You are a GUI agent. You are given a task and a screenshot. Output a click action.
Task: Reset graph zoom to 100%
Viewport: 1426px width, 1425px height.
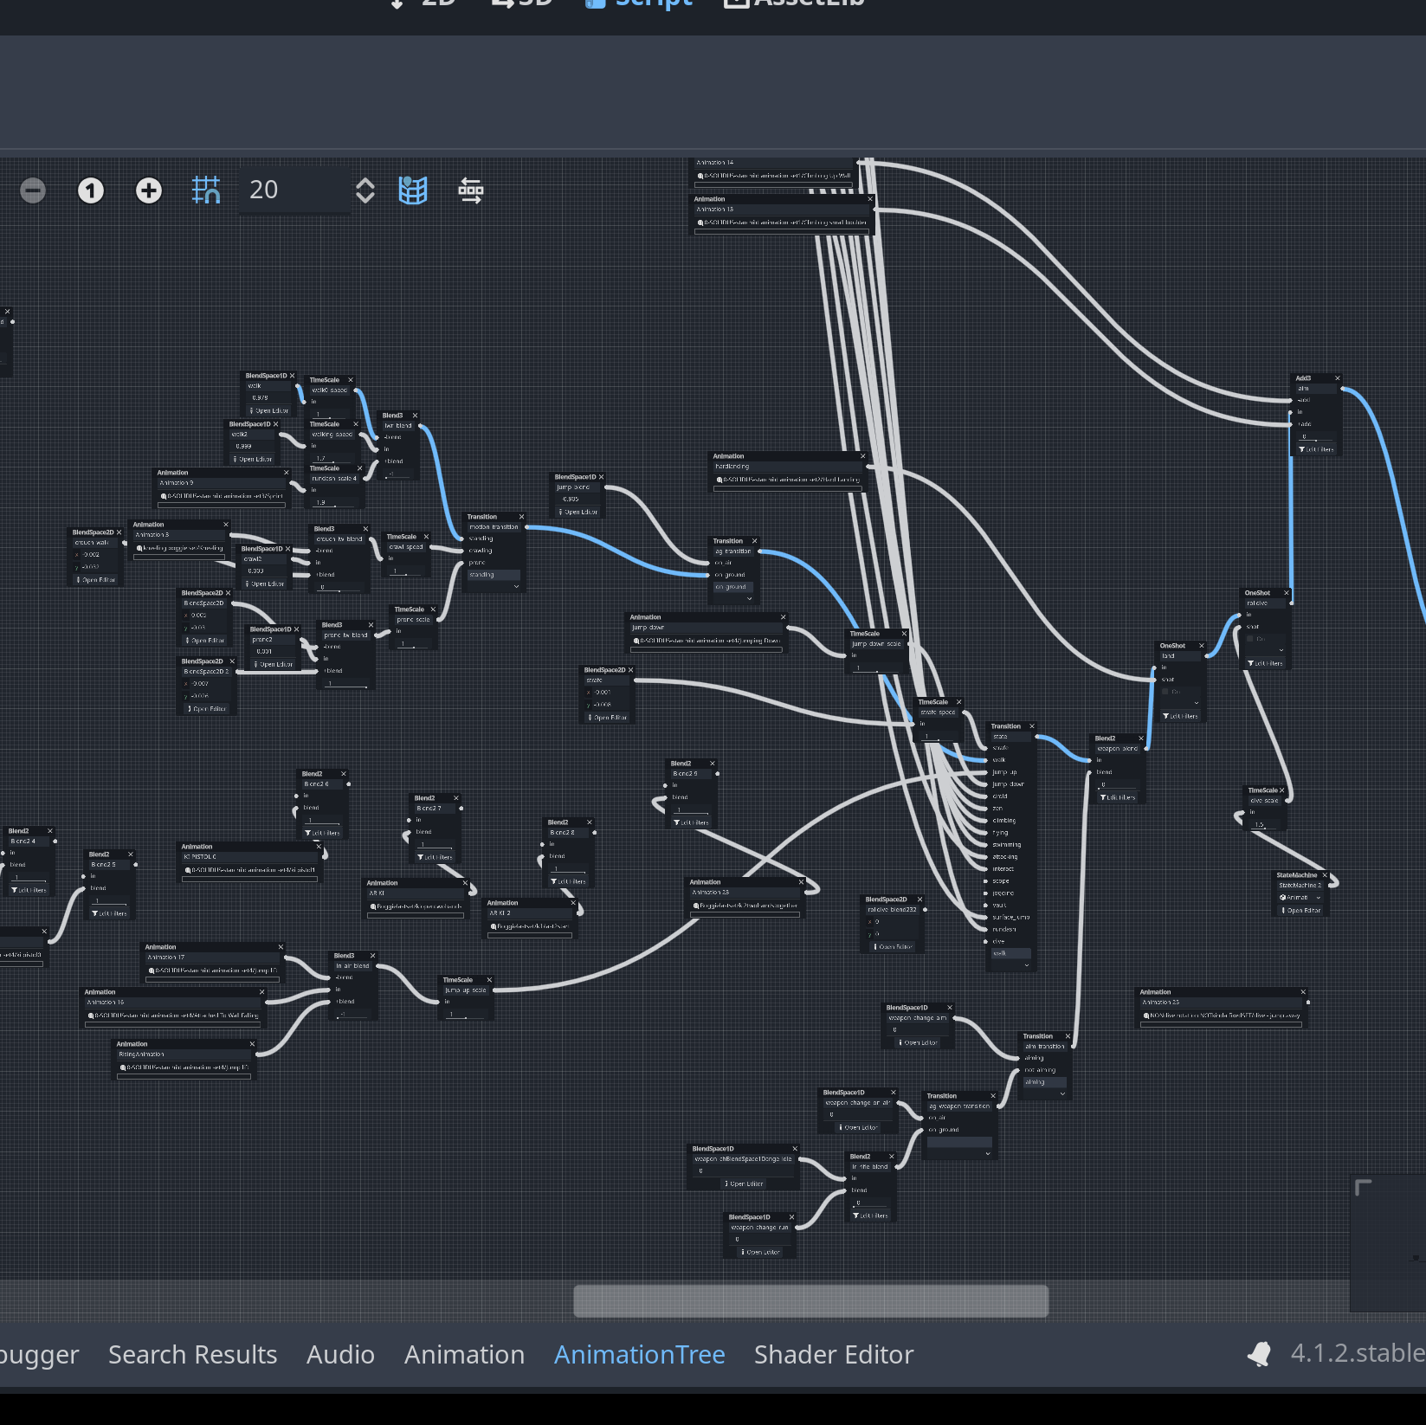click(91, 190)
